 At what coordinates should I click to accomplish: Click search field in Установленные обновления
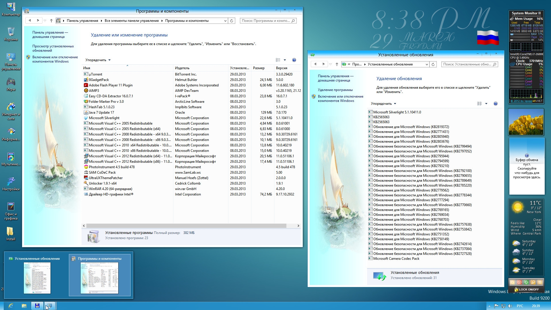[469, 64]
